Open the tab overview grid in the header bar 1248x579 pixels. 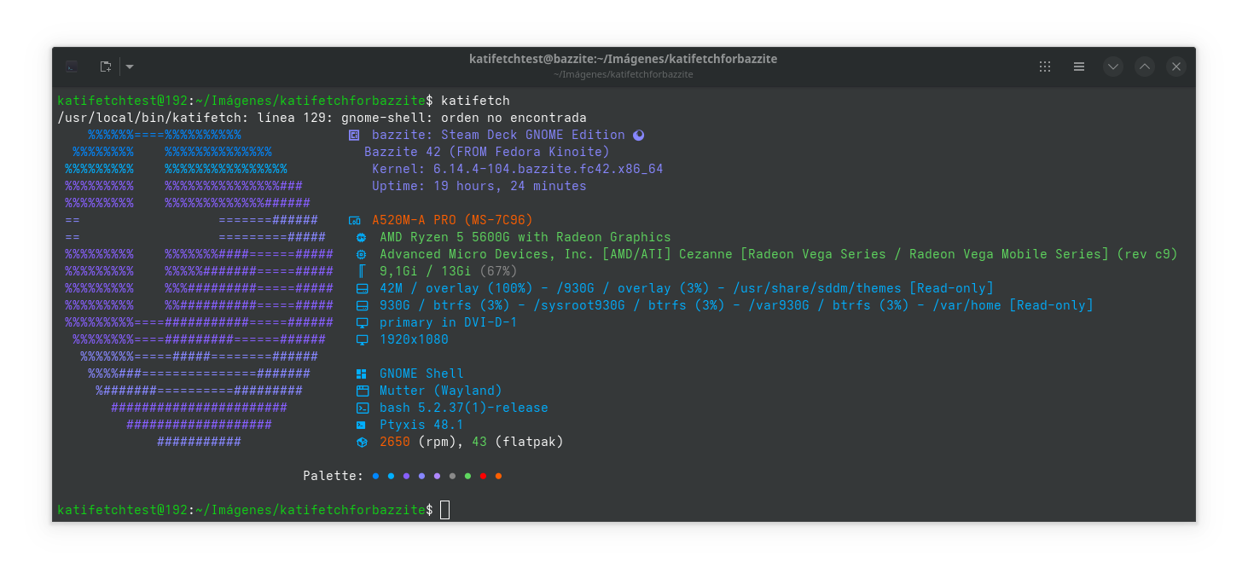1044,66
